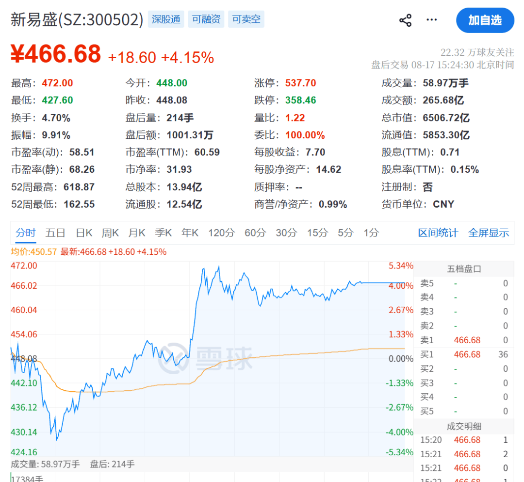Click the 均价:450.57 label above chart
The image size is (524, 482).
tap(33, 252)
